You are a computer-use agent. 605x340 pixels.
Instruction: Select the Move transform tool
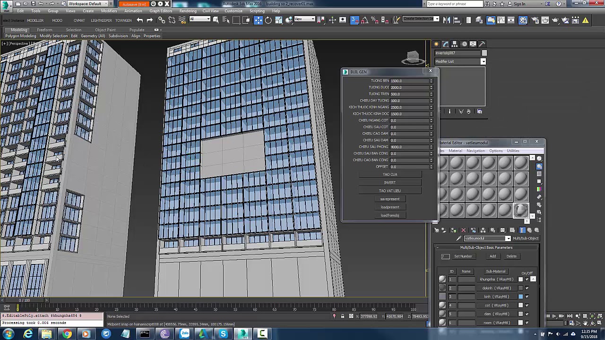point(258,20)
